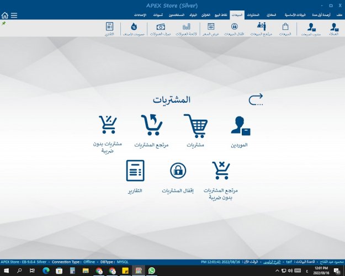Open the مشتريات (Purchases) cart icon
This screenshot has height=276, width=345.
[194, 126]
